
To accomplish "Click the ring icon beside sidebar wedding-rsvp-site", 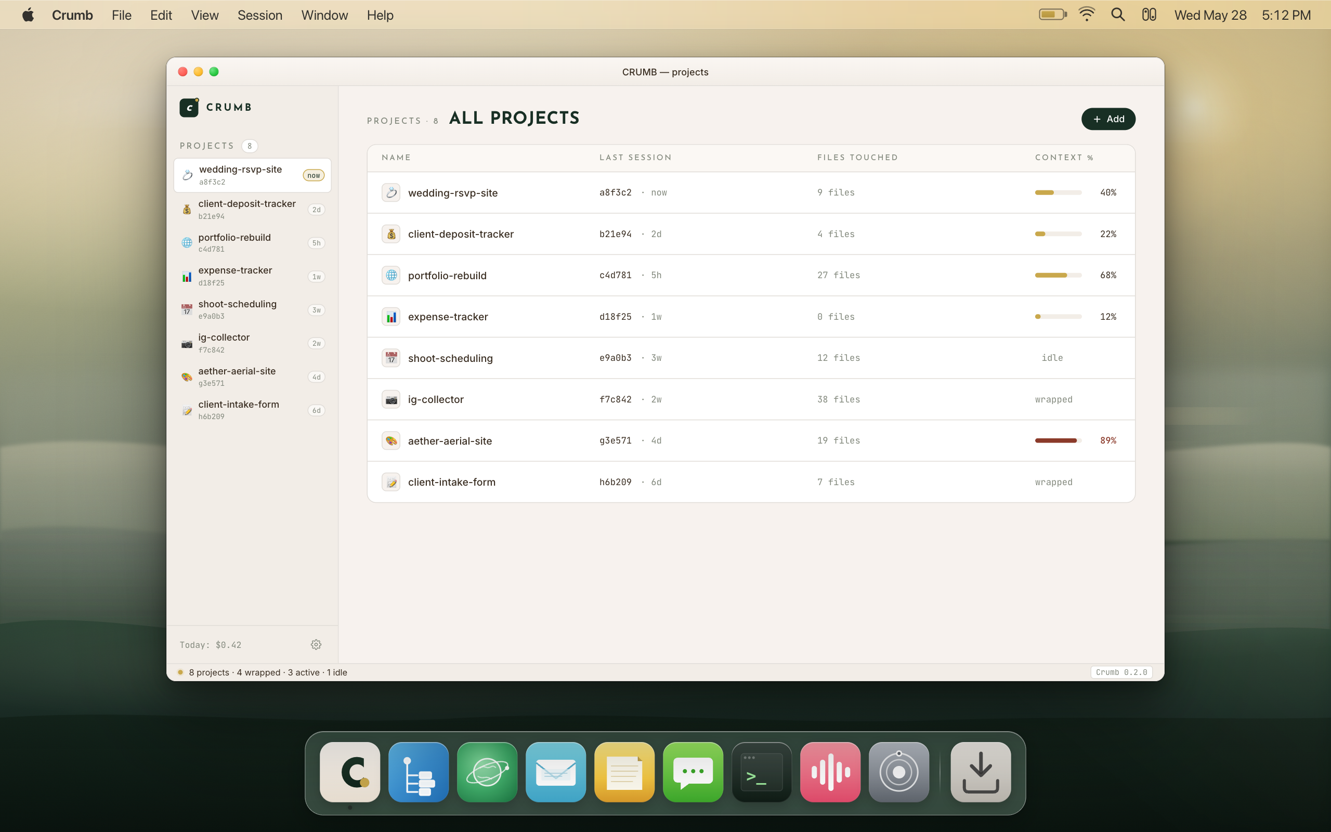I will 188,175.
